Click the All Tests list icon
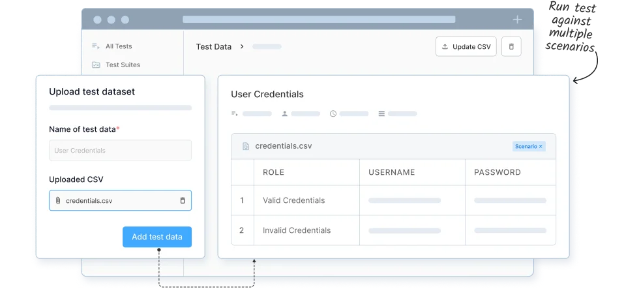The width and height of the screenshot is (639, 289). pos(96,46)
